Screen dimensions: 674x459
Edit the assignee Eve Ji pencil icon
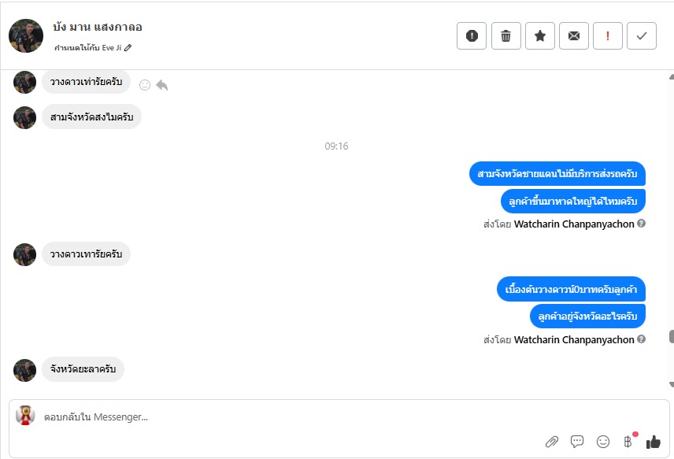(128, 48)
